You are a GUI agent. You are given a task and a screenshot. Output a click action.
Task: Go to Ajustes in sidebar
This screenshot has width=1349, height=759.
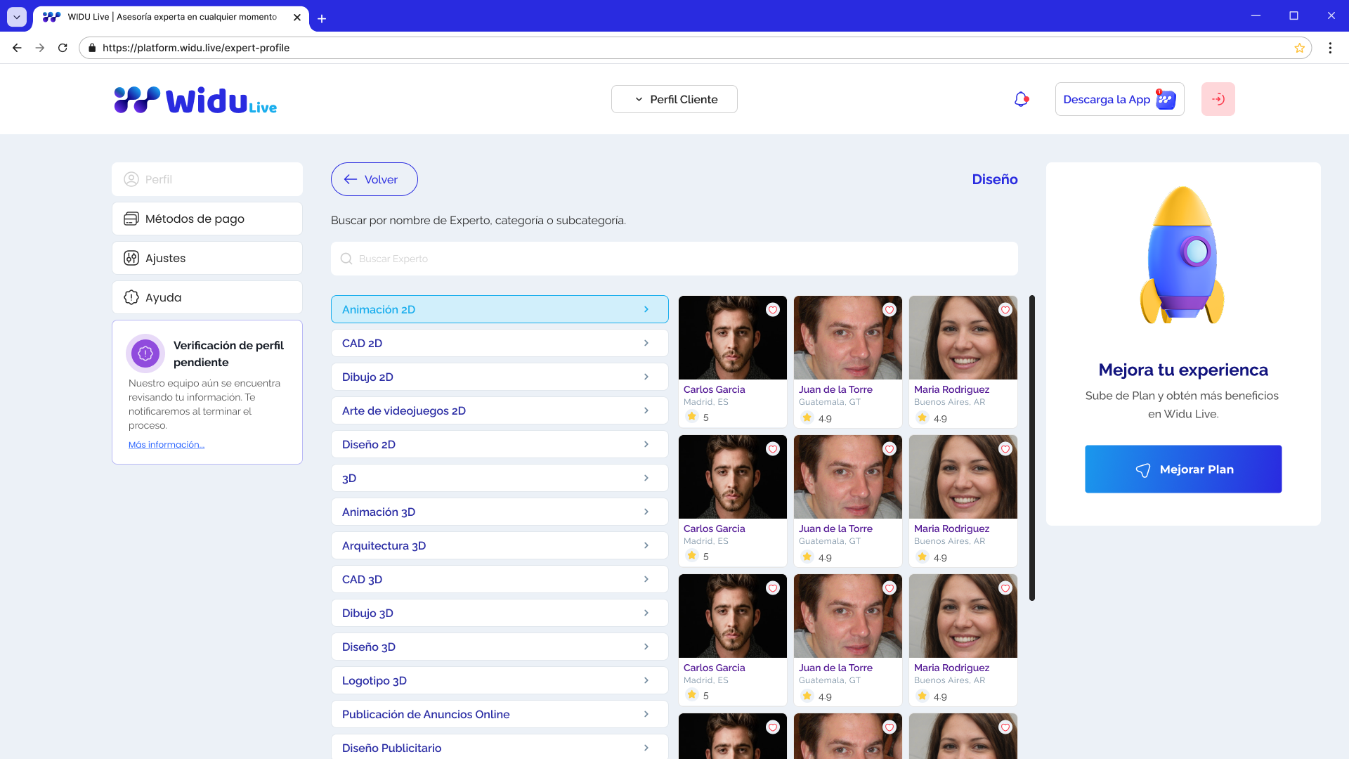pos(207,258)
